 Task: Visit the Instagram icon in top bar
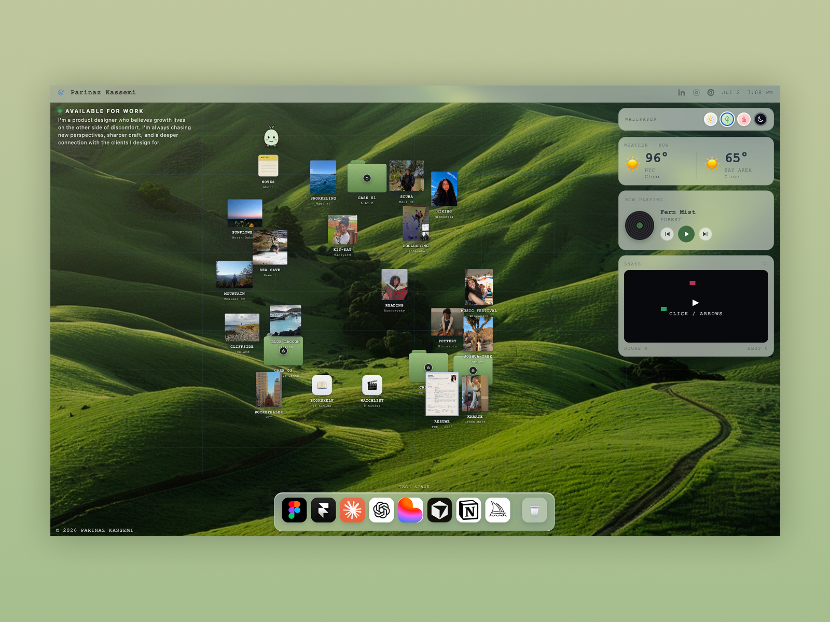pyautogui.click(x=696, y=92)
